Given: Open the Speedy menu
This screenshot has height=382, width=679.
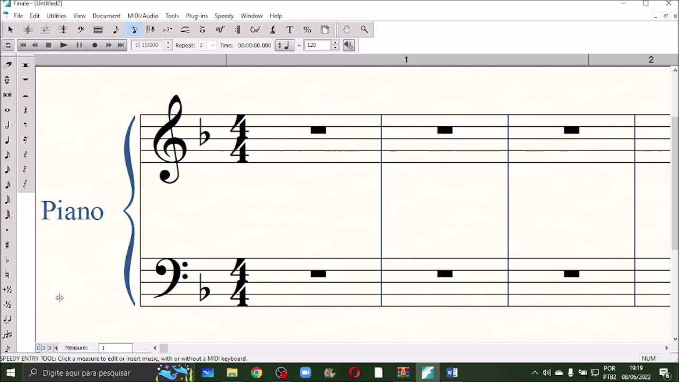Looking at the screenshot, I should point(224,16).
